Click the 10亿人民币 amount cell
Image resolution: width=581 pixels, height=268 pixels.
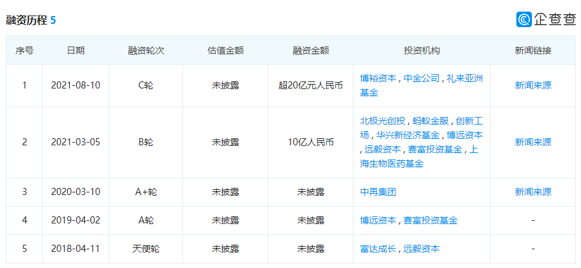point(310,142)
